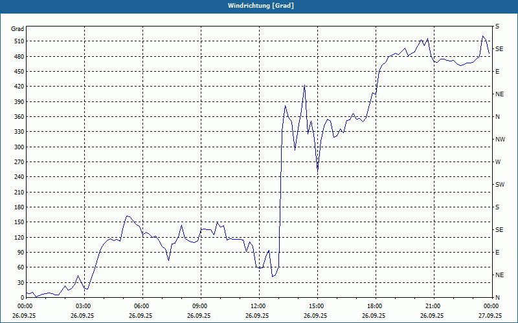Select the Grad unit label above y-axis
The height and width of the screenshot is (323, 518).
coord(17,29)
